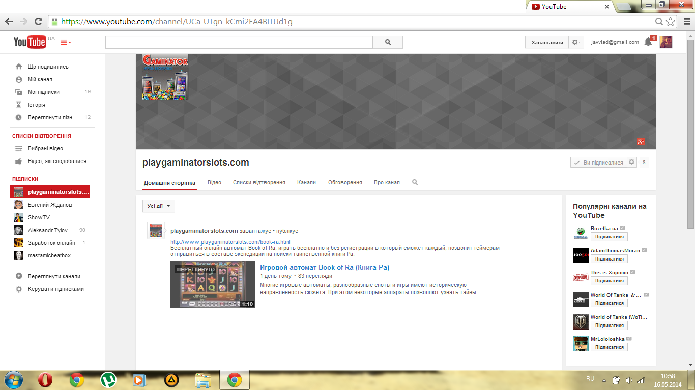Subscribe to AdamThomasMoran channel
Viewport: 695px width, 390px height.
coord(609,258)
